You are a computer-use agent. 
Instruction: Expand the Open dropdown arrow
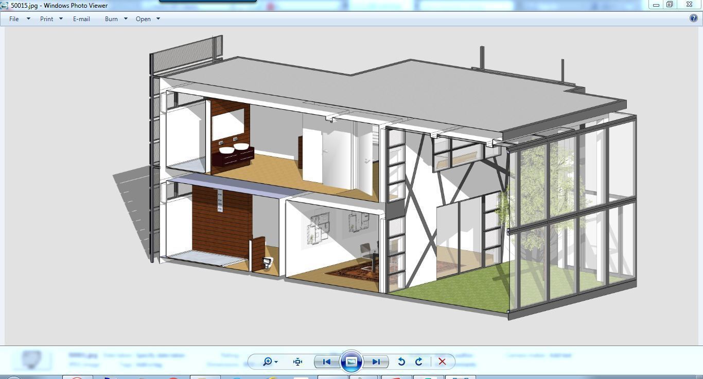tap(158, 19)
